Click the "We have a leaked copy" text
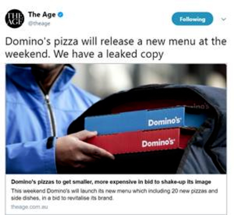The height and width of the screenshot is (215, 234). point(108,54)
